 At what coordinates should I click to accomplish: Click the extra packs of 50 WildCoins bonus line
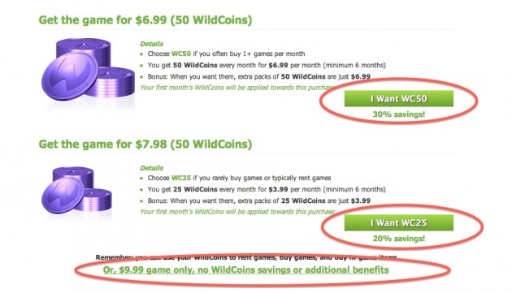click(259, 76)
